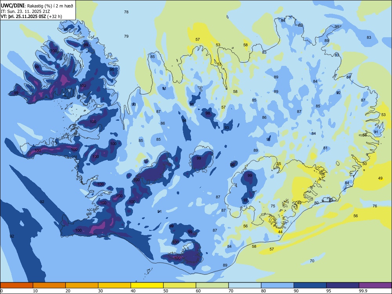Click the 50–60 yellow-green legend swatch
392x294 pixels.
pyautogui.click(x=180, y=285)
